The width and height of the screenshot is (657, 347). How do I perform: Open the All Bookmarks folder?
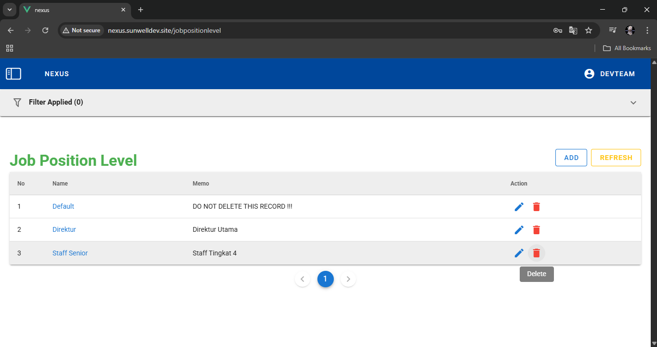tap(627, 48)
